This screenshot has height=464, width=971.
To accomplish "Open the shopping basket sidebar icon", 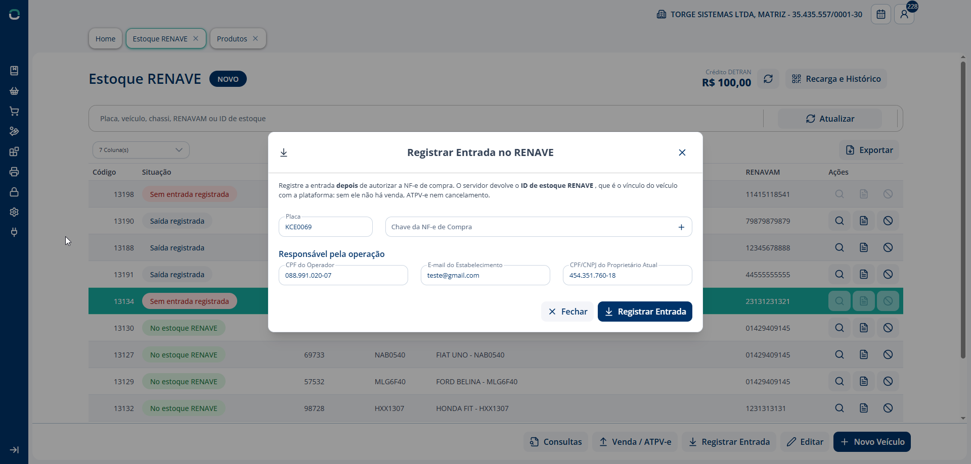I will pyautogui.click(x=14, y=91).
